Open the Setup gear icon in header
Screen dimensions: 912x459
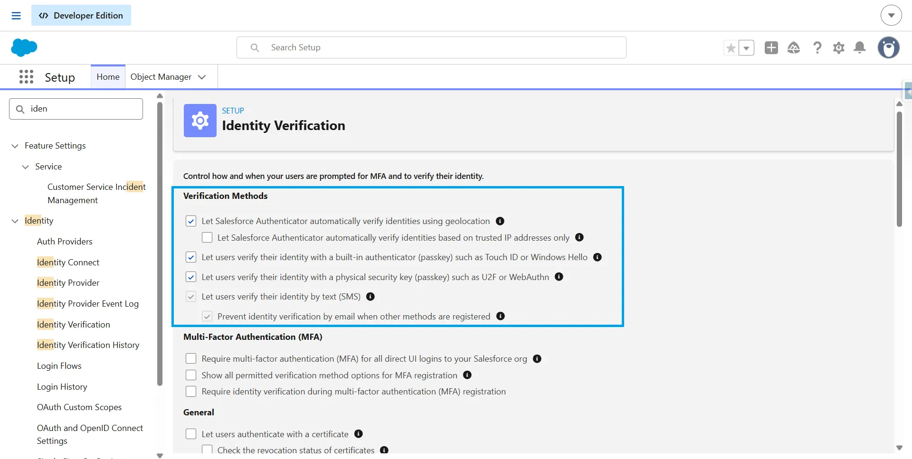[x=839, y=48]
